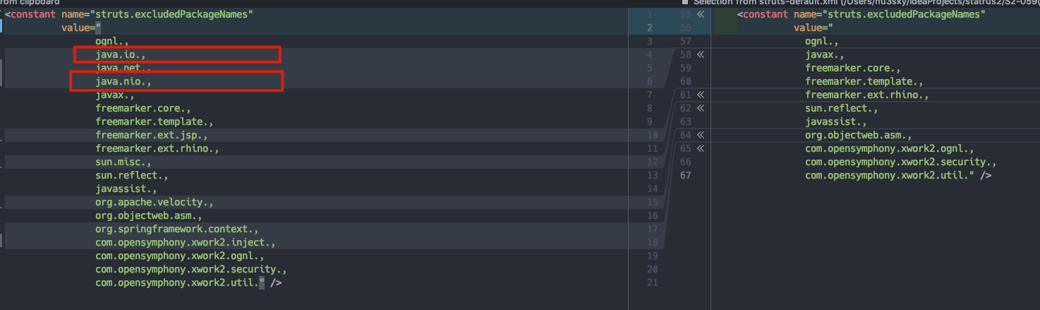Apply the change arrow at line 65

click(x=701, y=148)
